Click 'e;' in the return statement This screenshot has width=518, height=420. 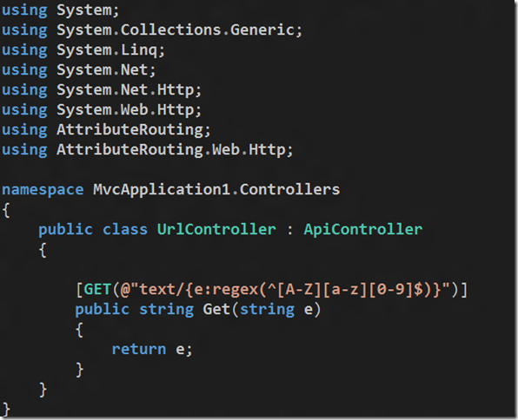183,350
